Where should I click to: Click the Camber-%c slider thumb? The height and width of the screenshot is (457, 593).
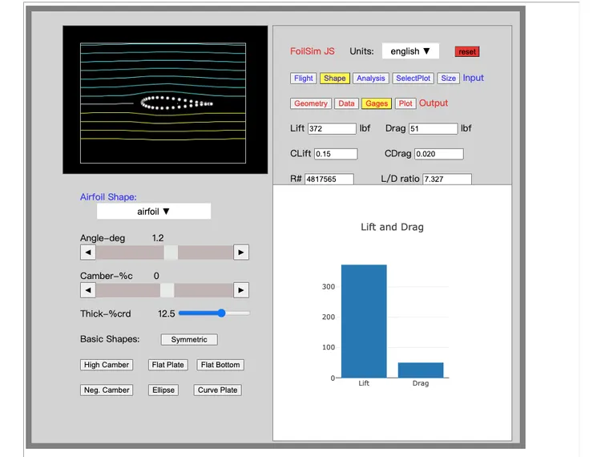tap(167, 290)
